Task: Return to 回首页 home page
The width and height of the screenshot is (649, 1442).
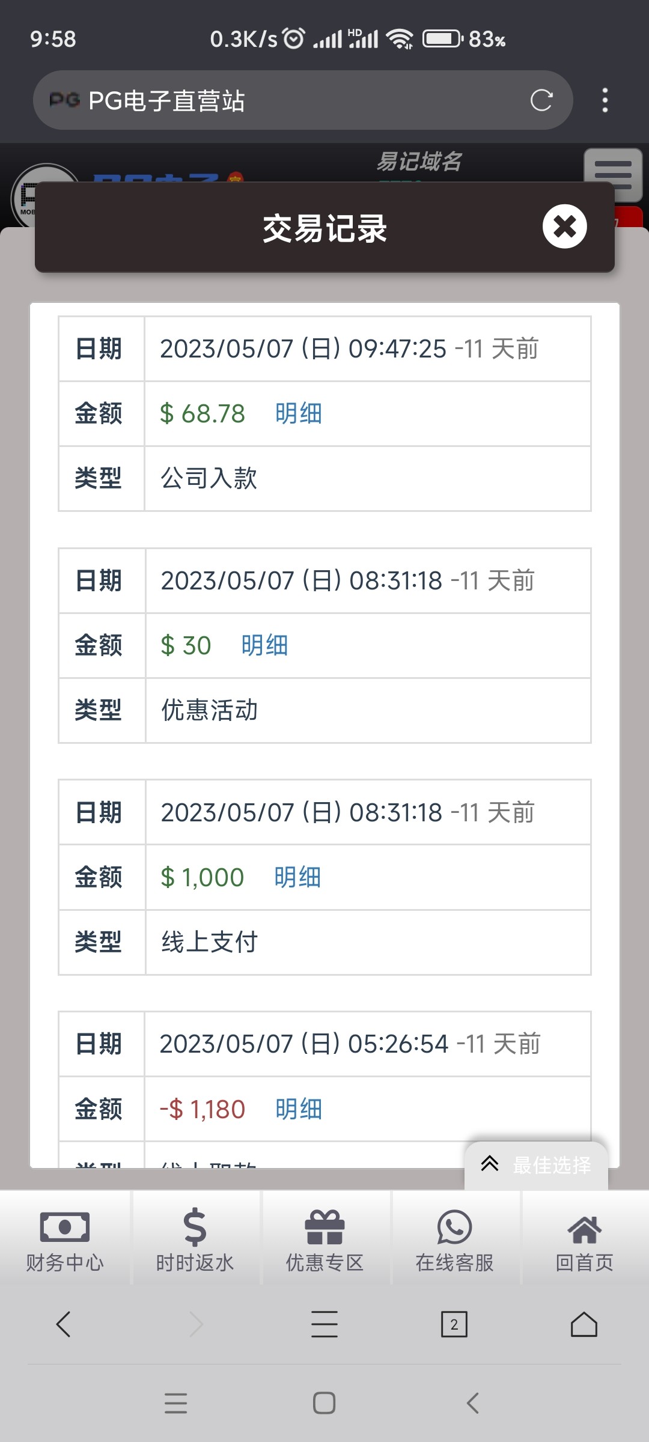Action: point(584,1239)
